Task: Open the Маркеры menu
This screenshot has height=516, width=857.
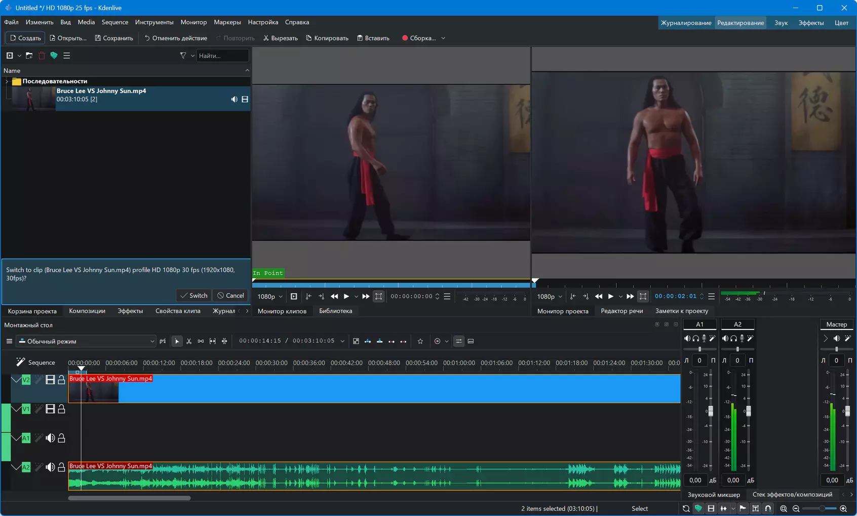Action: (227, 22)
